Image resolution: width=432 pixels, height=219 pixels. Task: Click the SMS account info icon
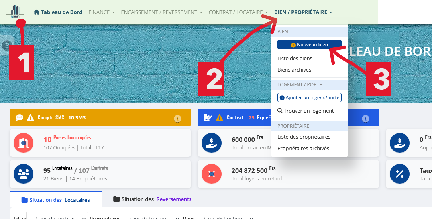pos(178,118)
